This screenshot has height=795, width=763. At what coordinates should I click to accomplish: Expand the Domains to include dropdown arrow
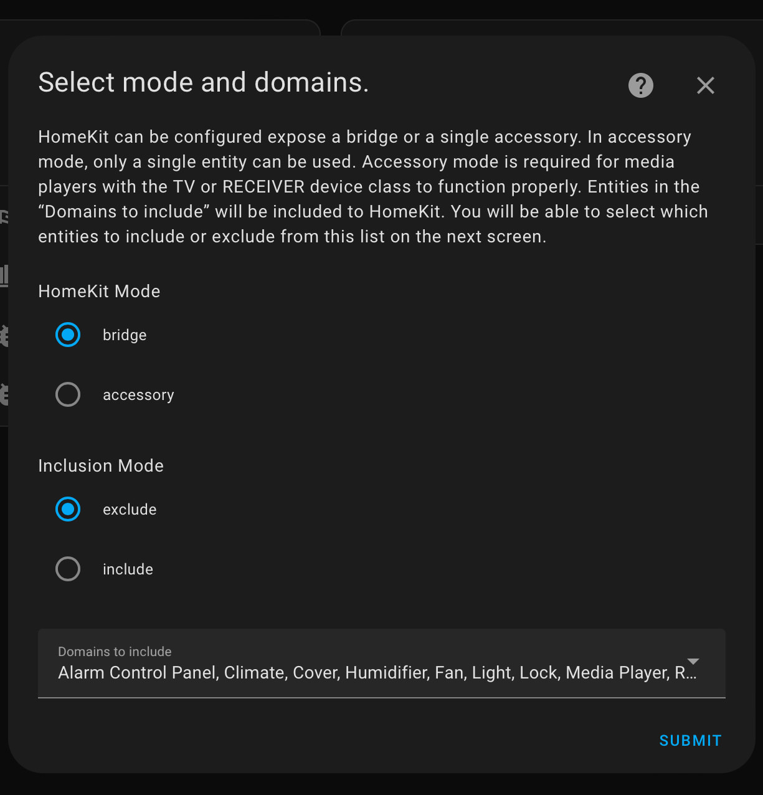click(x=693, y=662)
